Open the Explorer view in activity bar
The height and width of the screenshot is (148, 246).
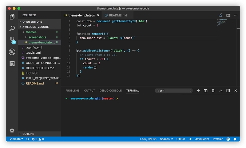coord(12,17)
